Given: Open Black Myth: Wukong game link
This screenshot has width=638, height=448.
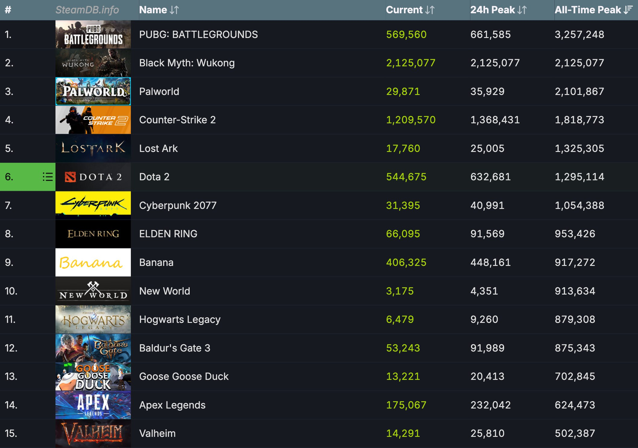Looking at the screenshot, I should 187,63.
